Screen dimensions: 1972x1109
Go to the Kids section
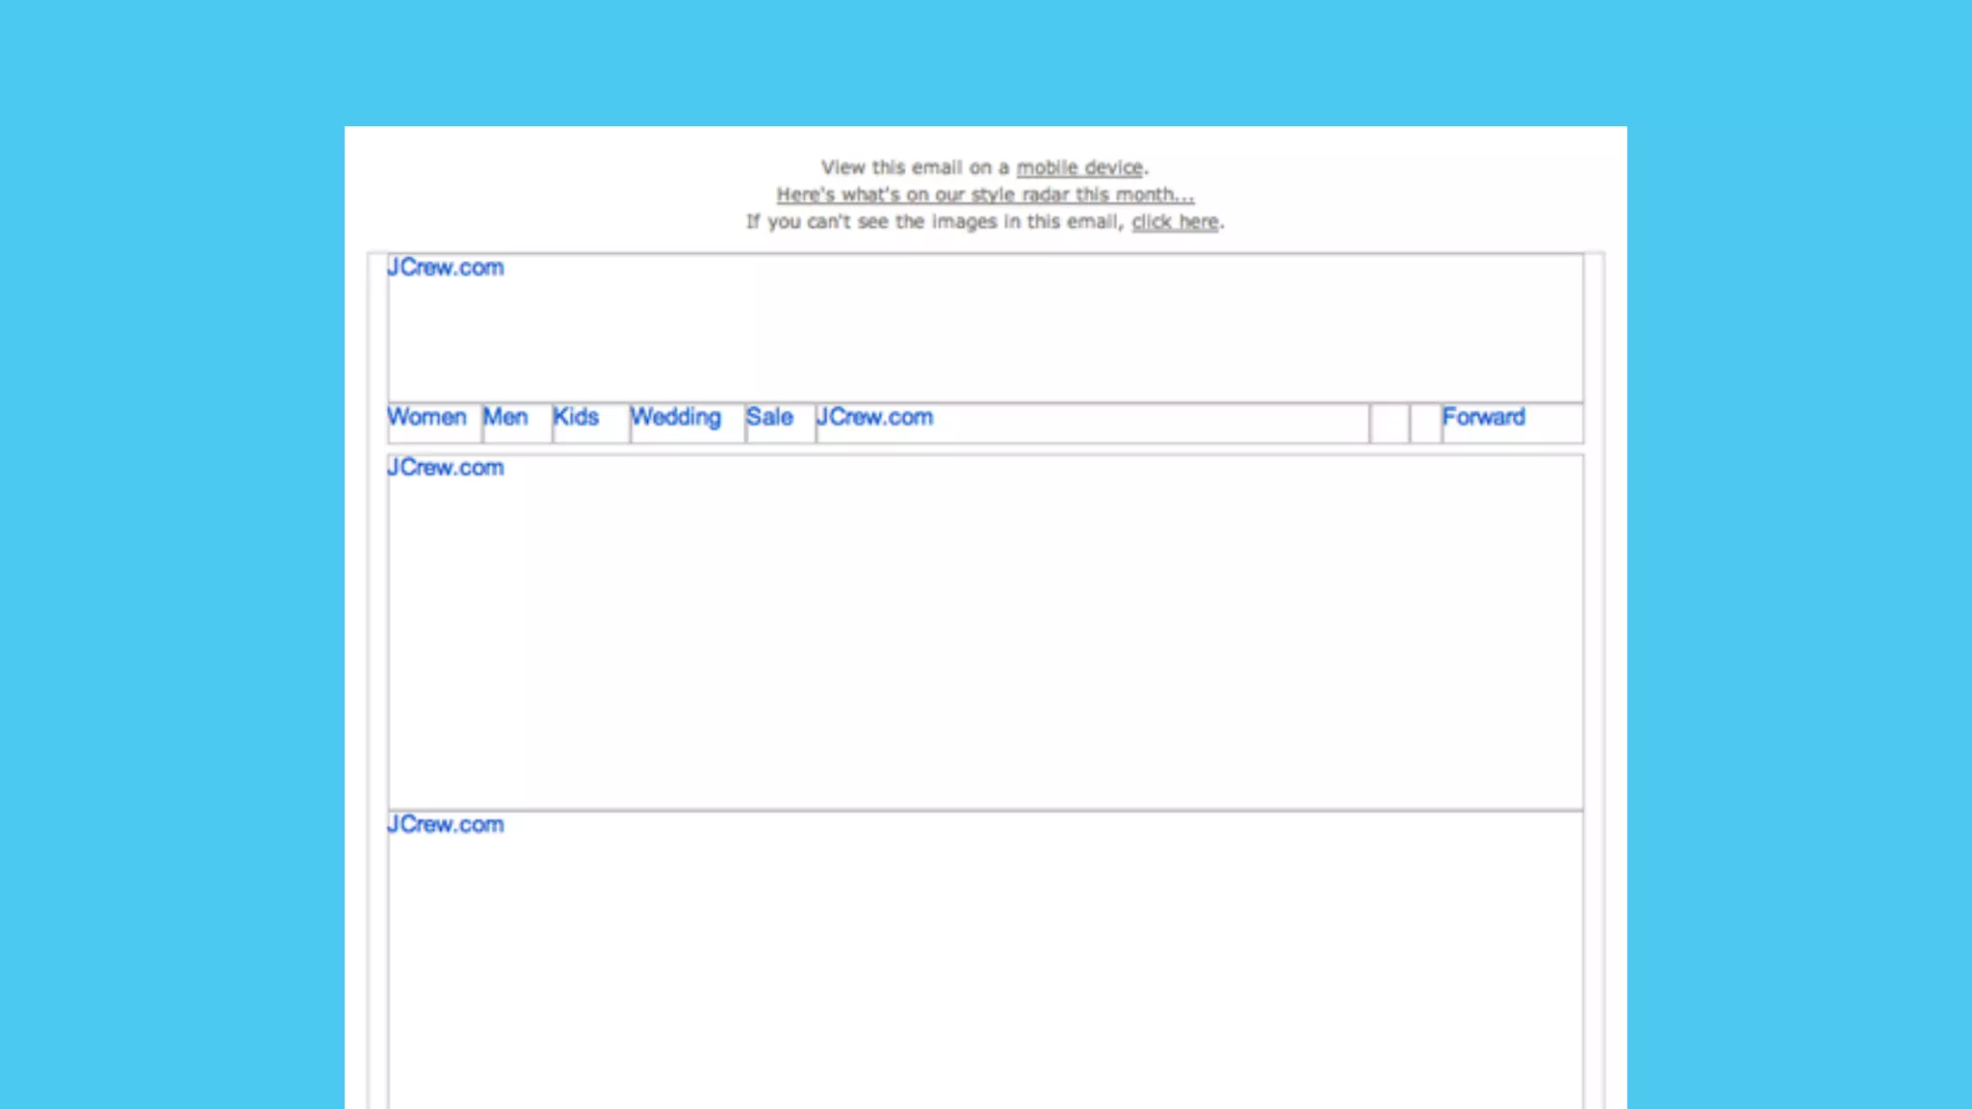coord(576,417)
